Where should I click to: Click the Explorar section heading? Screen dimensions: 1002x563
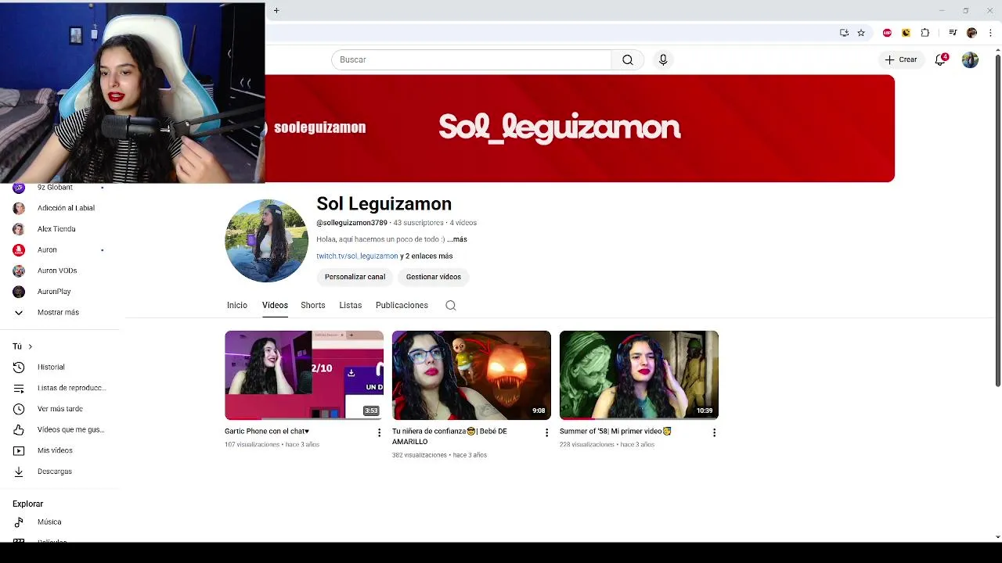[28, 504]
